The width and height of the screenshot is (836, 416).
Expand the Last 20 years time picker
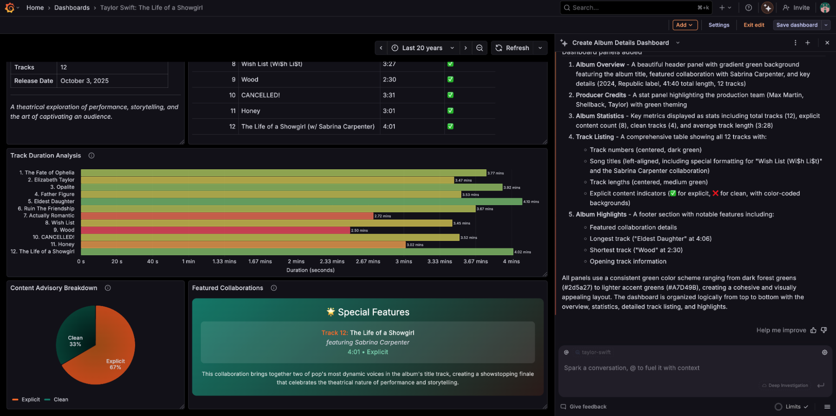click(x=422, y=48)
